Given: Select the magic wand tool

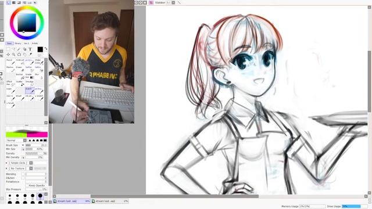Looking at the screenshot, I should 19,49.
